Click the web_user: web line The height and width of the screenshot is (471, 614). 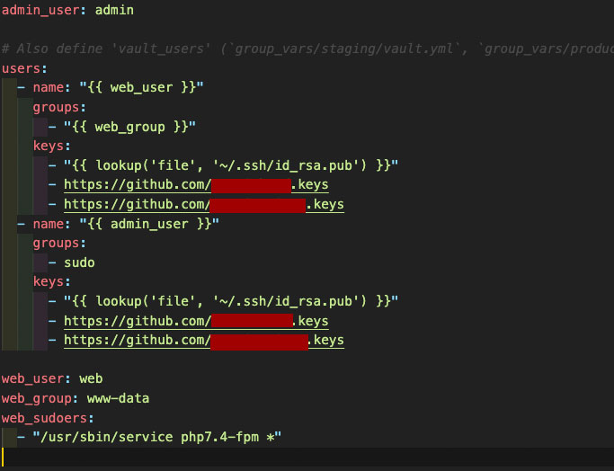[x=52, y=378]
